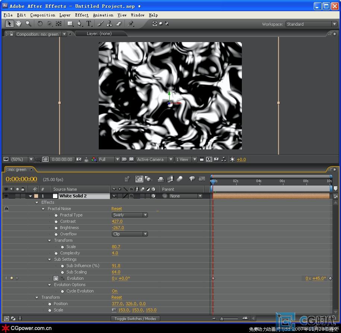341x333 pixels.
Task: Pick the Clone Stamp tool
Action: [x=109, y=24]
